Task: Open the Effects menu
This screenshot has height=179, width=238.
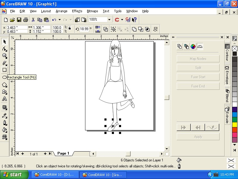Action: click(77, 11)
